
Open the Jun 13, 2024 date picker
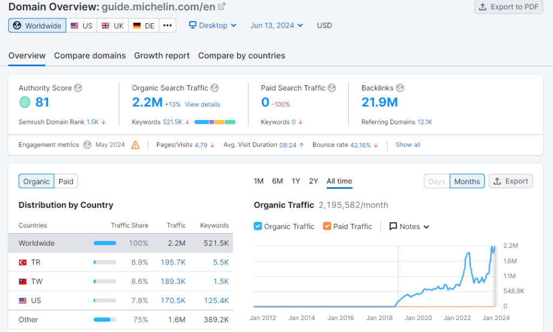(276, 25)
